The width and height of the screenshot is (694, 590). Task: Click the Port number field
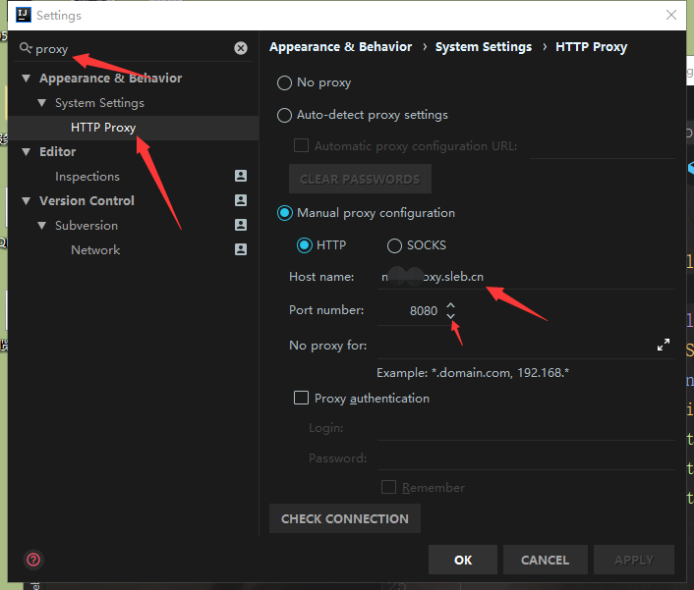(x=410, y=310)
